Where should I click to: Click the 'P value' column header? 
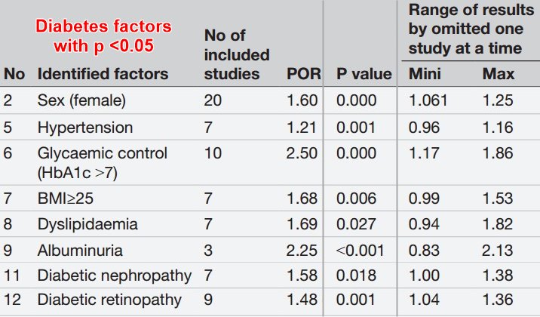[364, 74]
